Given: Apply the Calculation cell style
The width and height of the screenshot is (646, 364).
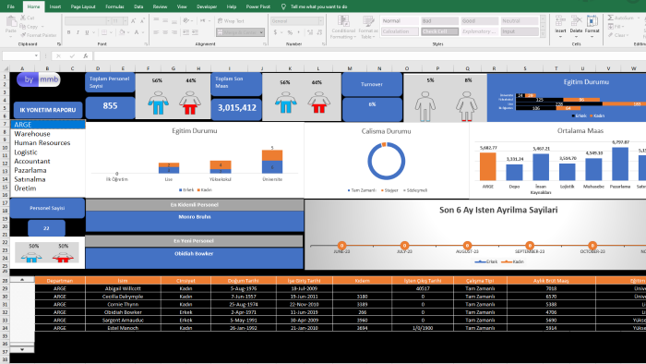Looking at the screenshot, I should 400,31.
